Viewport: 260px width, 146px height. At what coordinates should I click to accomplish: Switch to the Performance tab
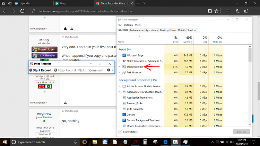(x=137, y=30)
